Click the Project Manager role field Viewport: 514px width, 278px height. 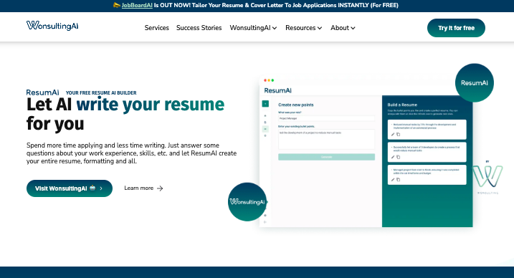[326, 118]
